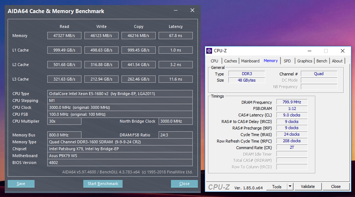Click the Validate button in CPU-Z
This screenshot has height=197, width=355.
pos(308,186)
